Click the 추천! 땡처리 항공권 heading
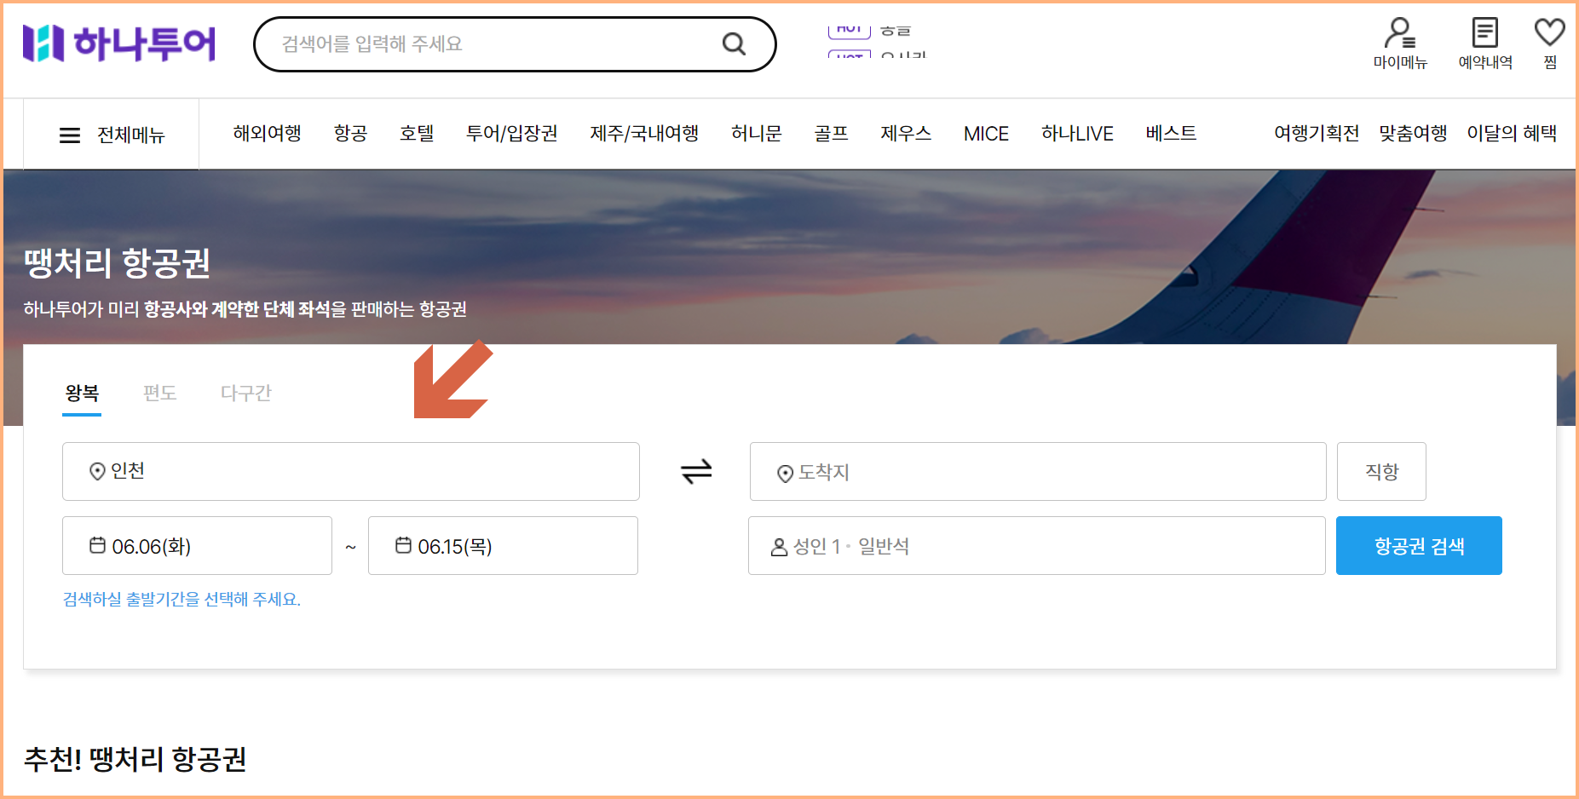The width and height of the screenshot is (1579, 799). [135, 759]
